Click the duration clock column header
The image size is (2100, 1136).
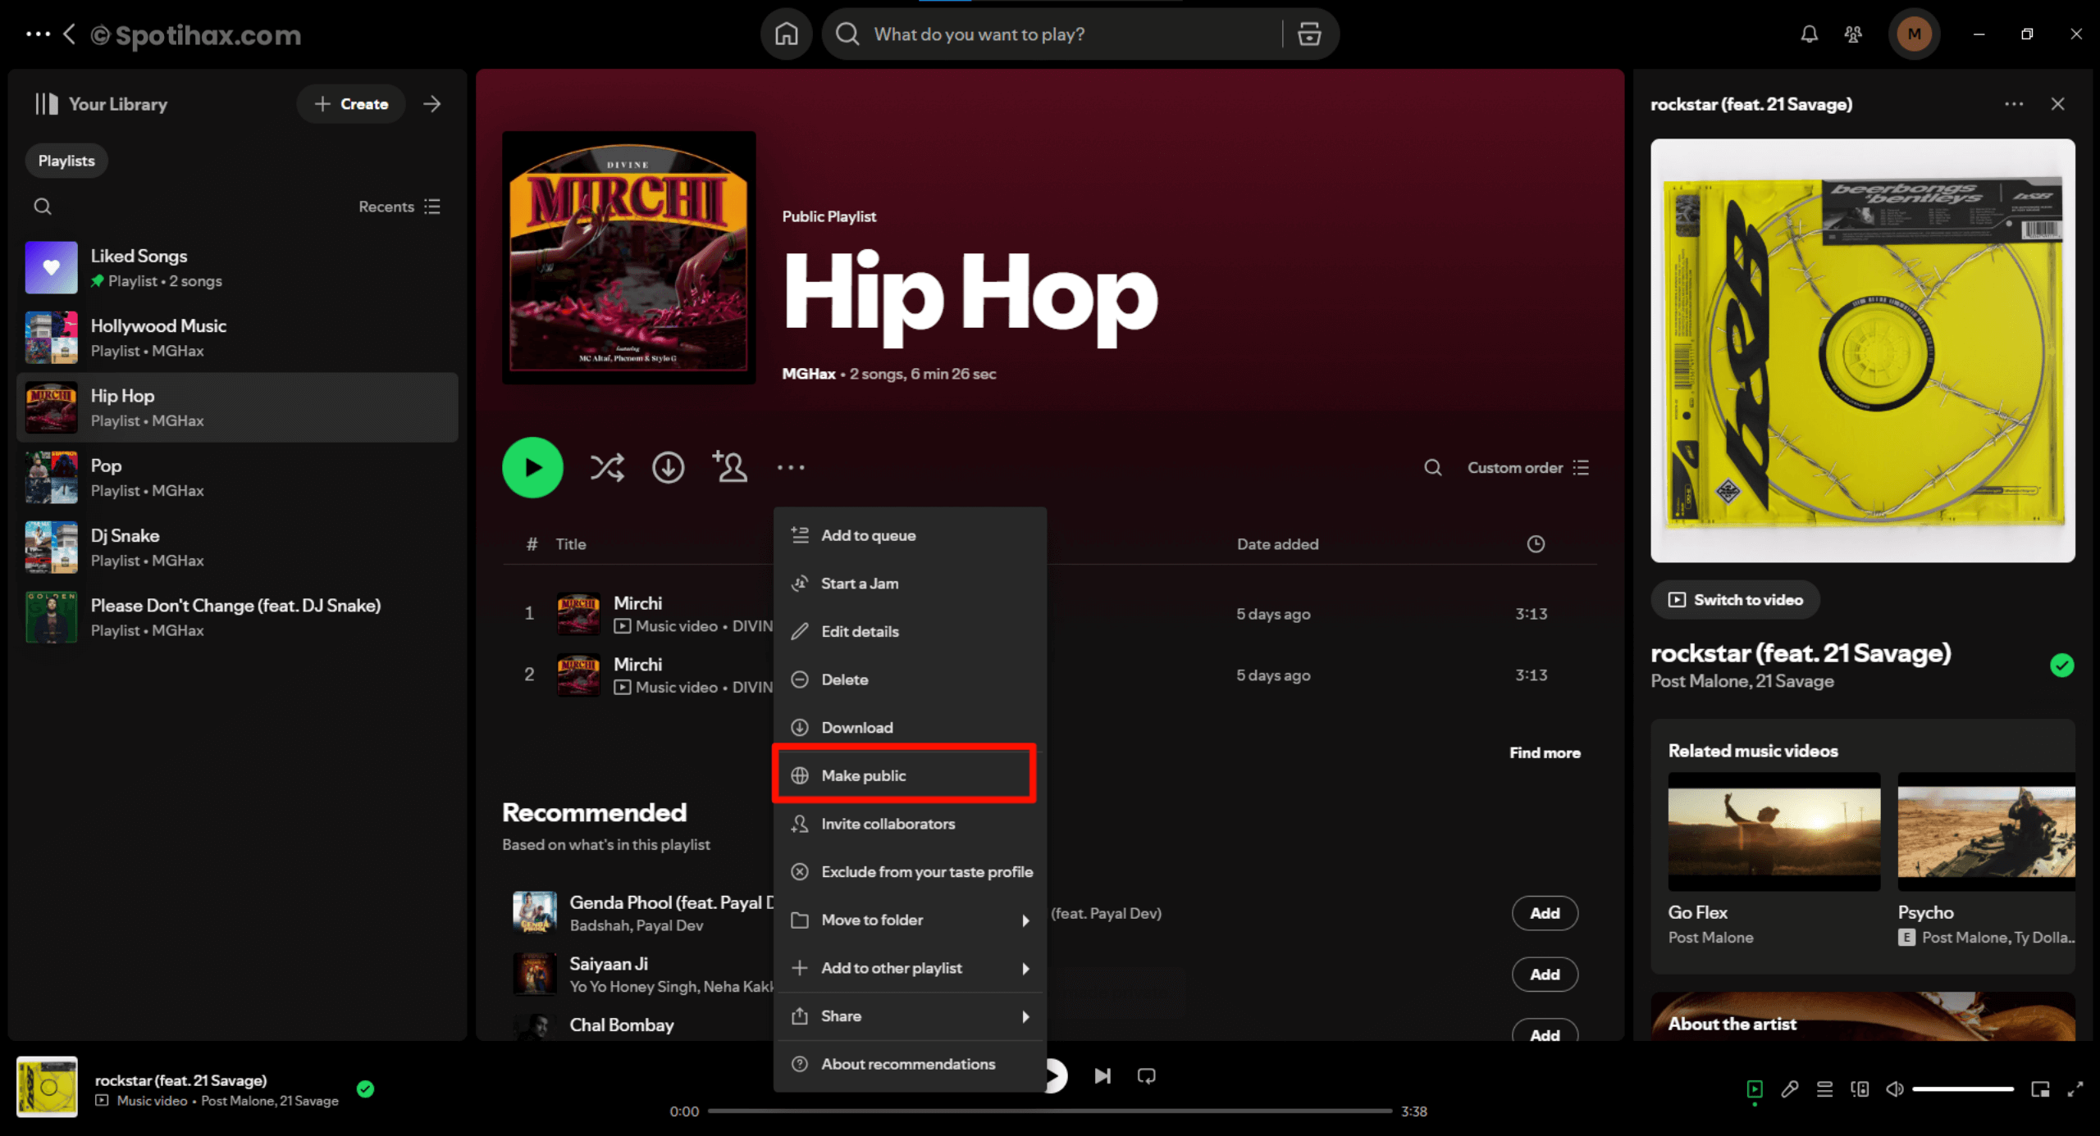pos(1536,544)
